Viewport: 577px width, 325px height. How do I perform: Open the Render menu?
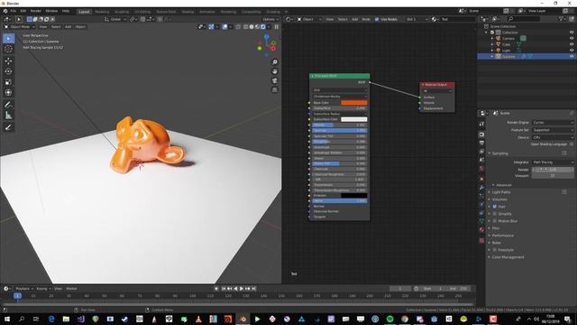coord(36,11)
